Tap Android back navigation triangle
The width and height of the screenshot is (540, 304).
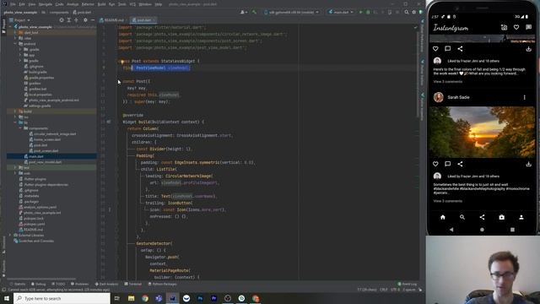click(x=451, y=230)
